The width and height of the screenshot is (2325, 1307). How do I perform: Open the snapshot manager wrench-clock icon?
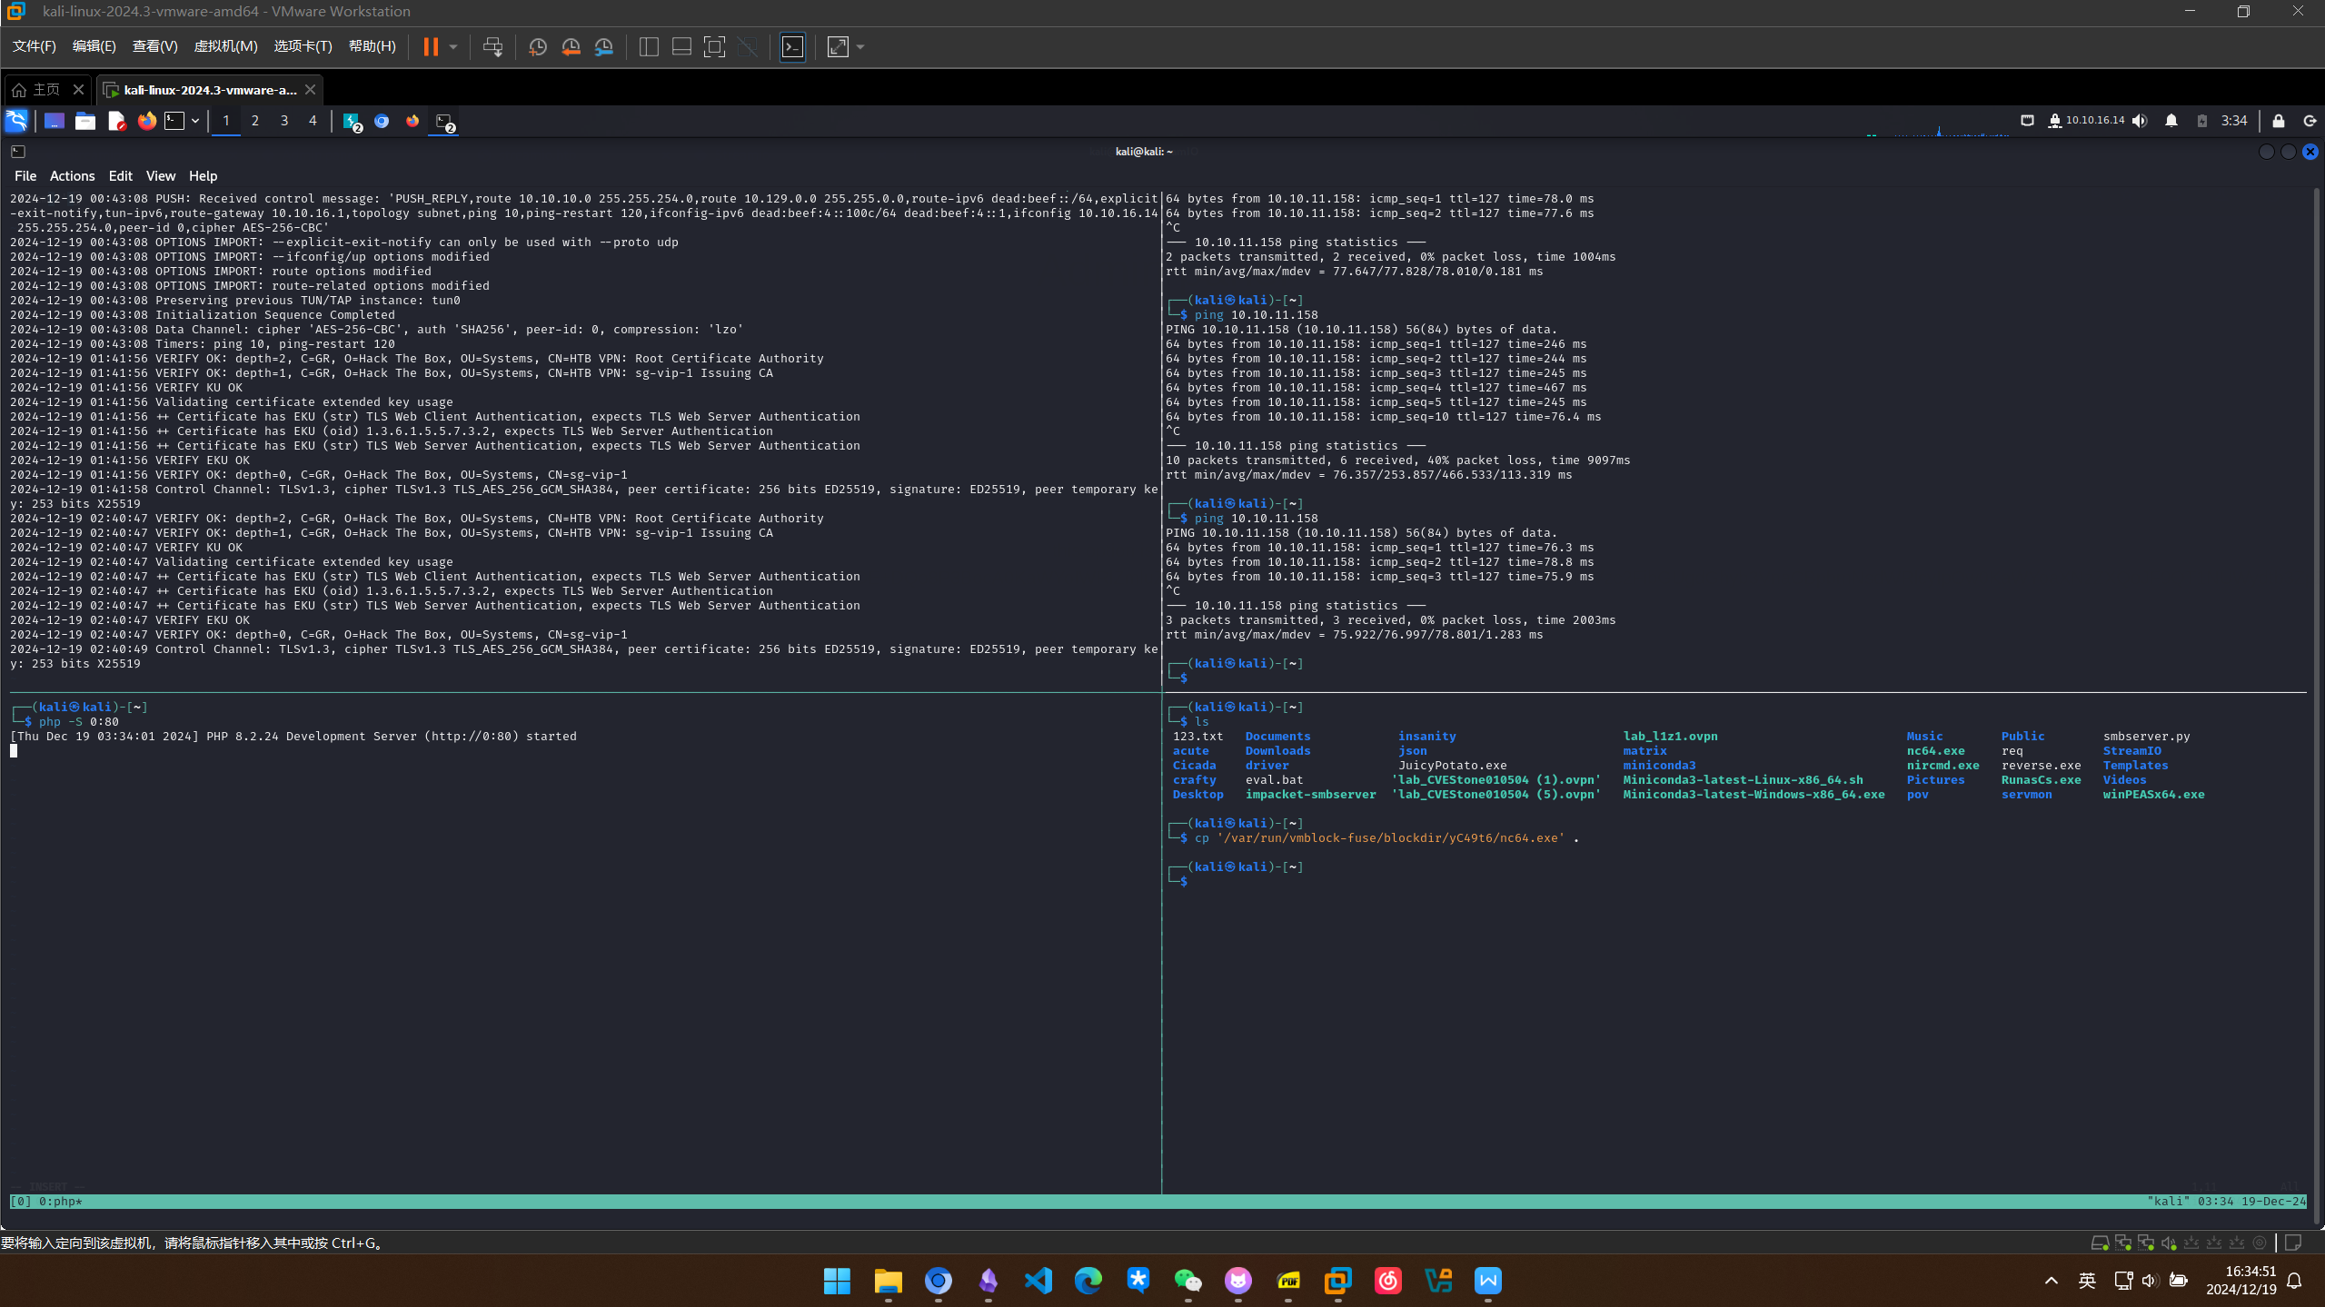pos(604,47)
